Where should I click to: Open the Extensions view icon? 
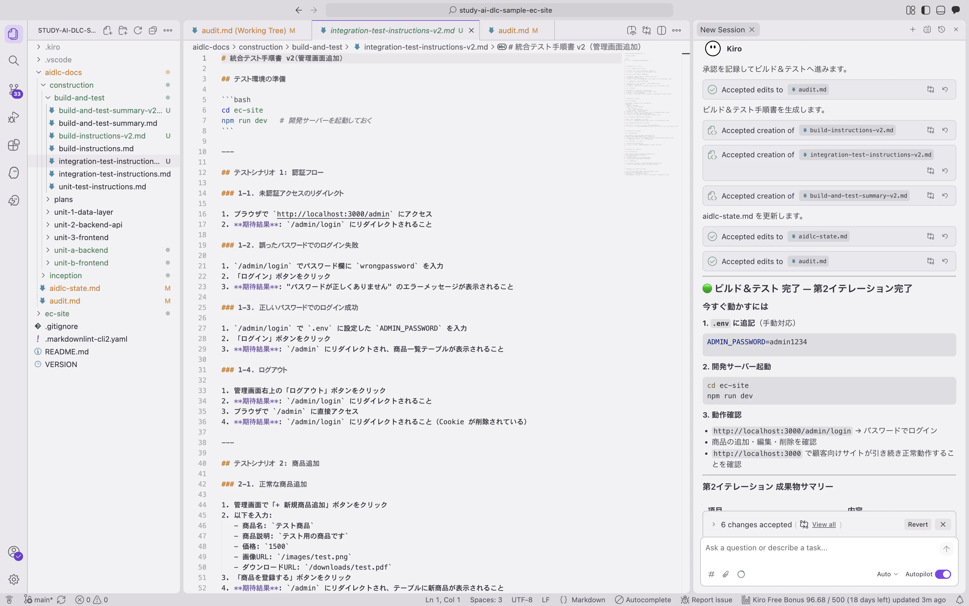click(x=14, y=145)
